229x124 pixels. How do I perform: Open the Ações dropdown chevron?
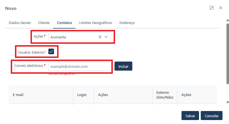106,37
